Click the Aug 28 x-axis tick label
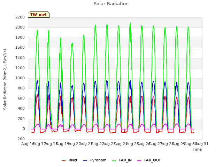This screenshot has height=167, width=223. pyautogui.click(x=167, y=144)
